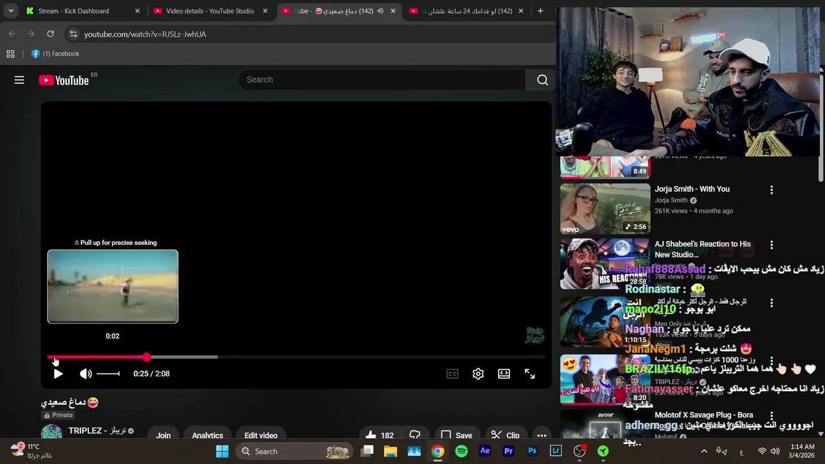
Task: Open options for AJ Shabeel's Reaction video
Action: point(772,246)
